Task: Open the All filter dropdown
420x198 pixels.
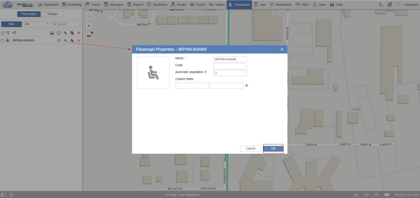Action: (x=37, y=24)
